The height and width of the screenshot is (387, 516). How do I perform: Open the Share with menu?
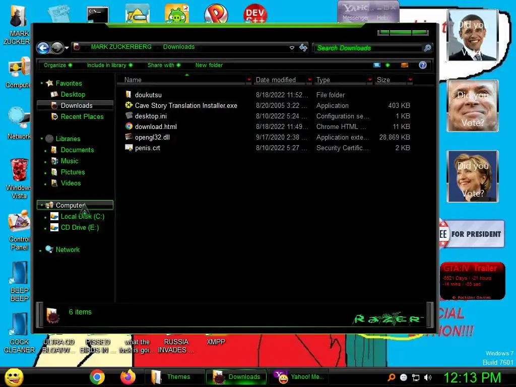164,65
